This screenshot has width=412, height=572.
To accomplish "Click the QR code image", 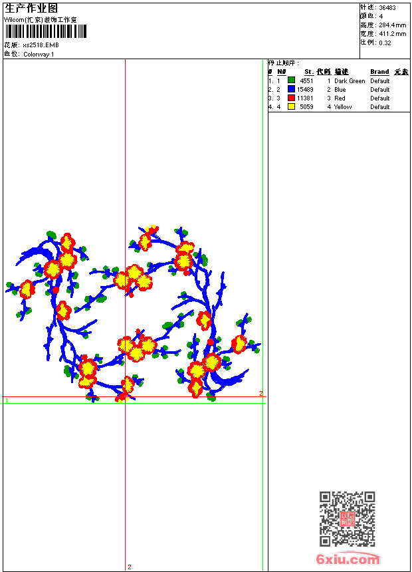I will (x=347, y=519).
